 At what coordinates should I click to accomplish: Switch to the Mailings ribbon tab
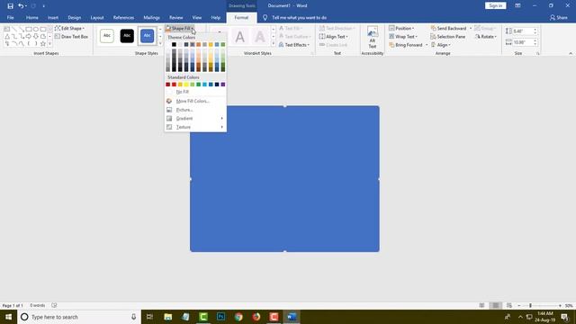[x=151, y=18]
